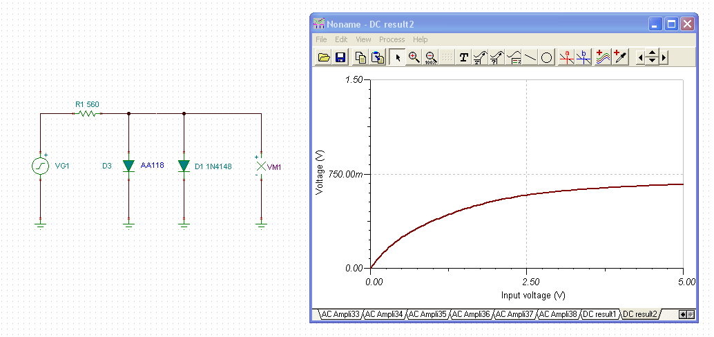Click the Voltage (V) axis label
The width and height of the screenshot is (714, 337).
tap(320, 173)
